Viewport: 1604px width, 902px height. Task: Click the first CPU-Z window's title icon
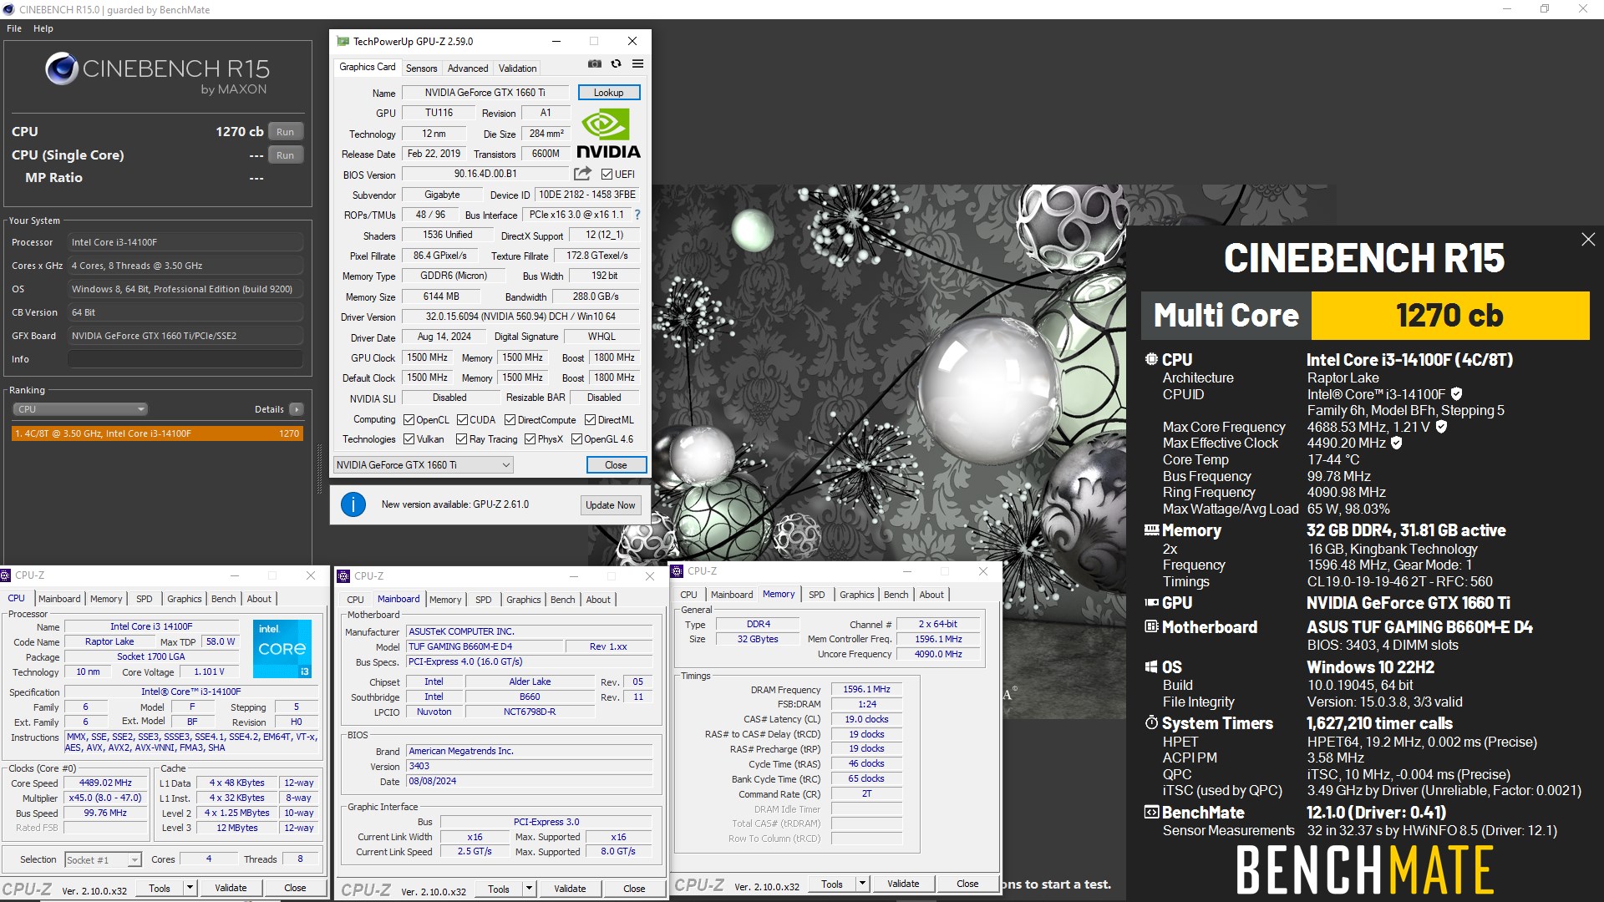(x=6, y=575)
